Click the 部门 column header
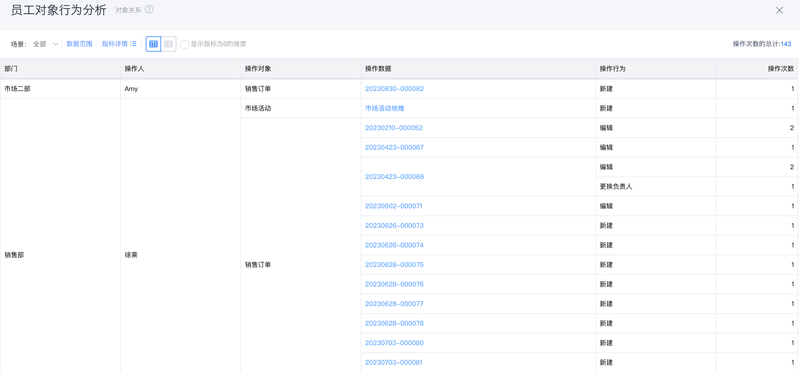This screenshot has width=800, height=372. point(11,68)
